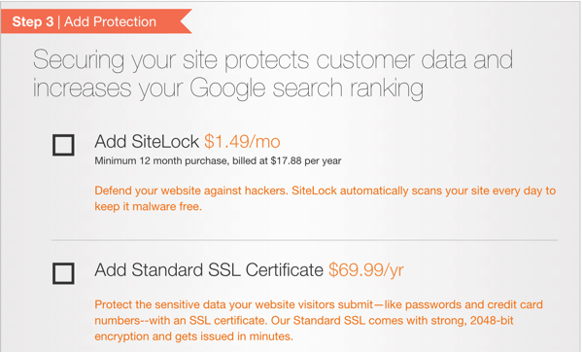
Task: Select the bold 'Step 3' text
Action: 33,21
